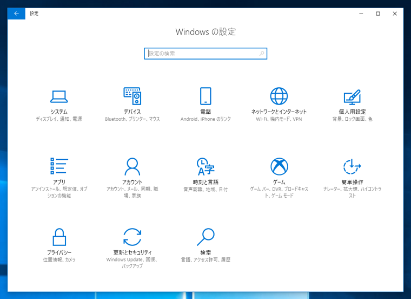Click 'Bluetooth、プリンター、マウス' description
Screen dimensions: 411x299
point(132,119)
